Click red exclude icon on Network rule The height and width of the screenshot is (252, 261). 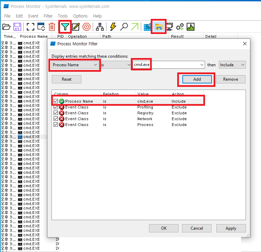(x=61, y=119)
